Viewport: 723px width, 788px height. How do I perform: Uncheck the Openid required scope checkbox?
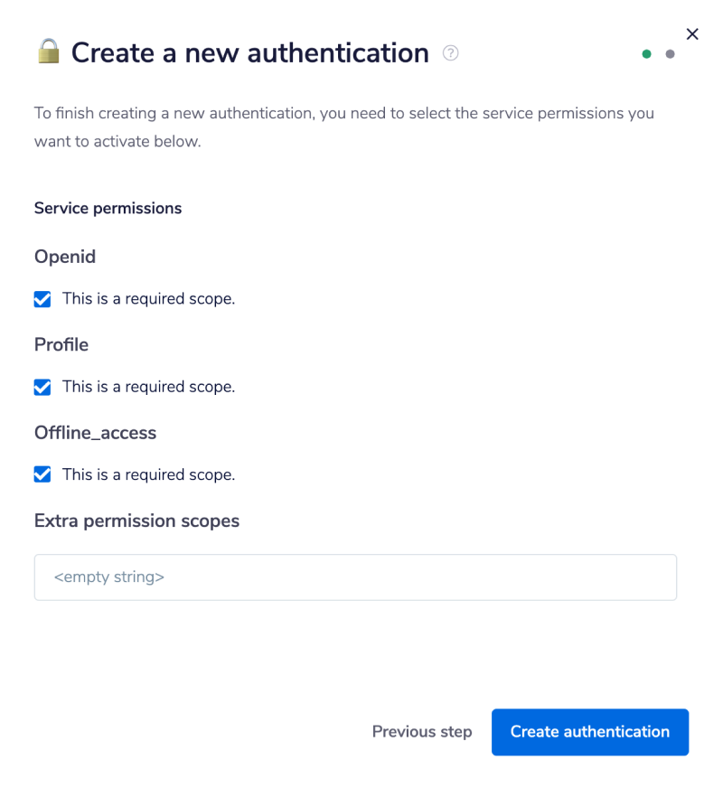[x=42, y=298]
